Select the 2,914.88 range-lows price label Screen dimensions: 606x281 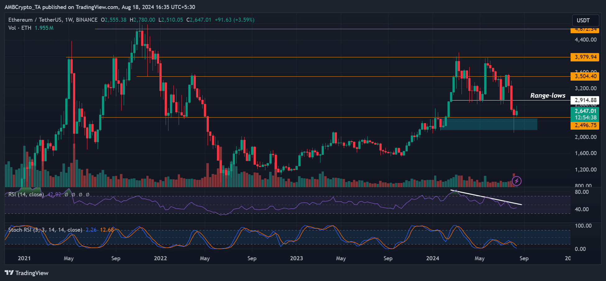pyautogui.click(x=585, y=100)
